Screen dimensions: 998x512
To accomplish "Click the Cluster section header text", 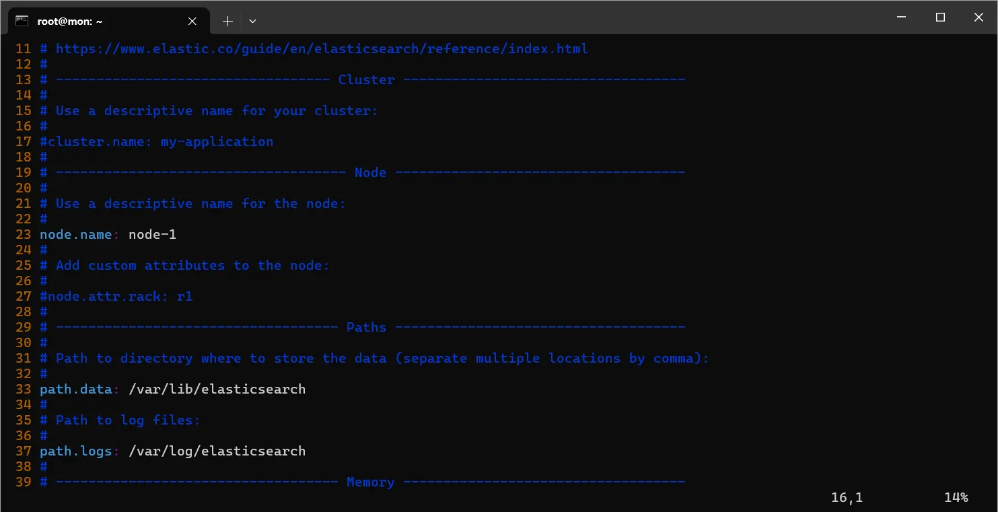I will [x=366, y=79].
